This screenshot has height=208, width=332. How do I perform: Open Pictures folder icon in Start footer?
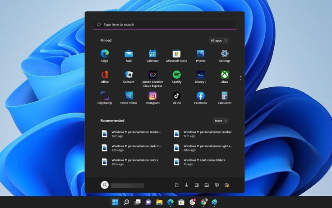pos(197,185)
